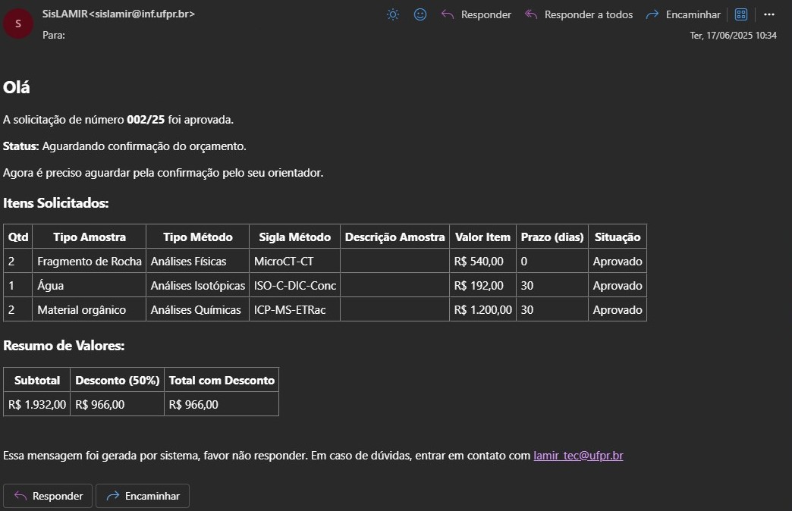792x511 pixels.
Task: Click the Material orgânico cell
Action: [x=90, y=310]
